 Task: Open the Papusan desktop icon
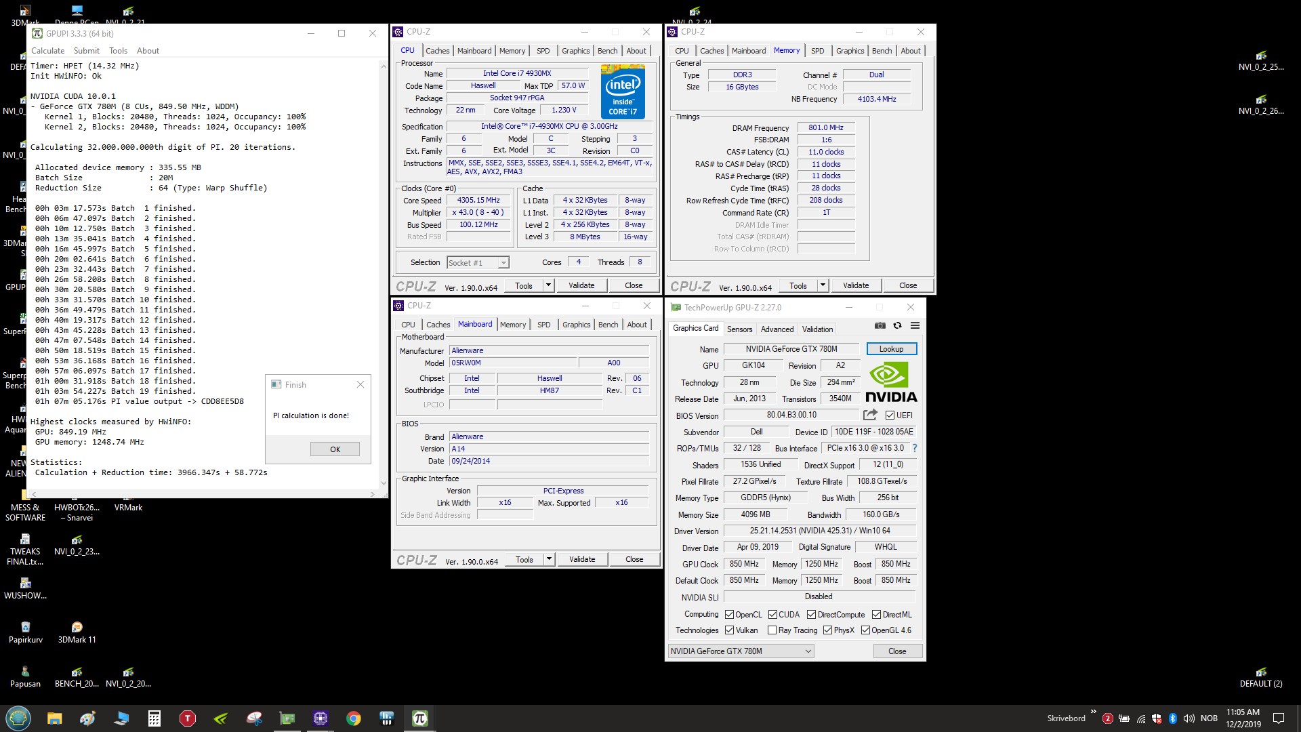(x=25, y=676)
